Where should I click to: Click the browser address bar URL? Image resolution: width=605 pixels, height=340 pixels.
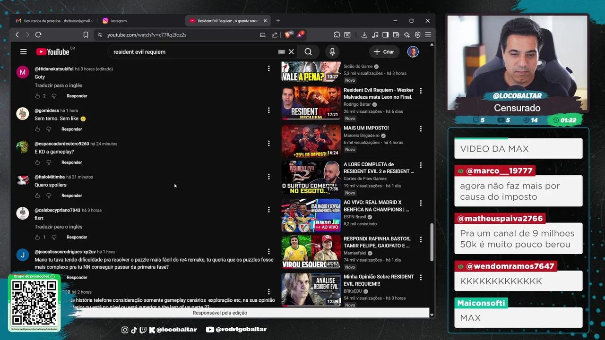point(147,34)
